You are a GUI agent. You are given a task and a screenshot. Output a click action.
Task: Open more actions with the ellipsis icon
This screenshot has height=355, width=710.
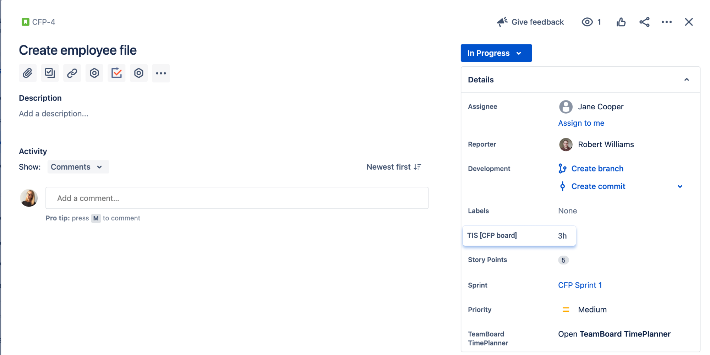[x=667, y=22]
